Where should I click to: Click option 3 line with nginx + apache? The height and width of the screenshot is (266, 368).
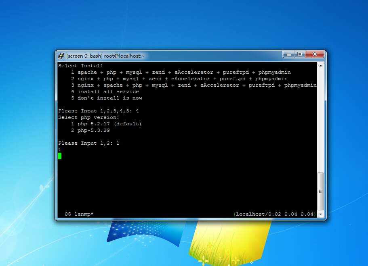pos(194,85)
